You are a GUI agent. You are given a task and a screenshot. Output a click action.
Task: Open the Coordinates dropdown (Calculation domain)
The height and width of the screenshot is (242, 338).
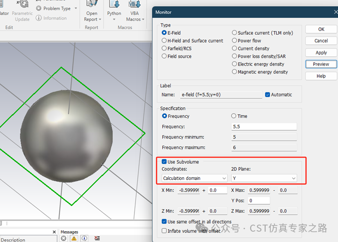195,178
